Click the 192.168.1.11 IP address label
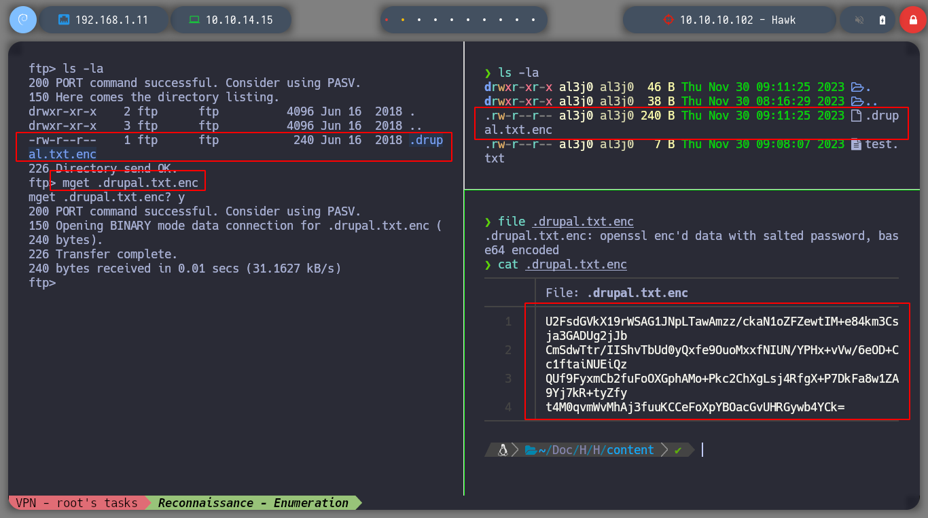Viewport: 928px width, 518px height. [x=111, y=20]
